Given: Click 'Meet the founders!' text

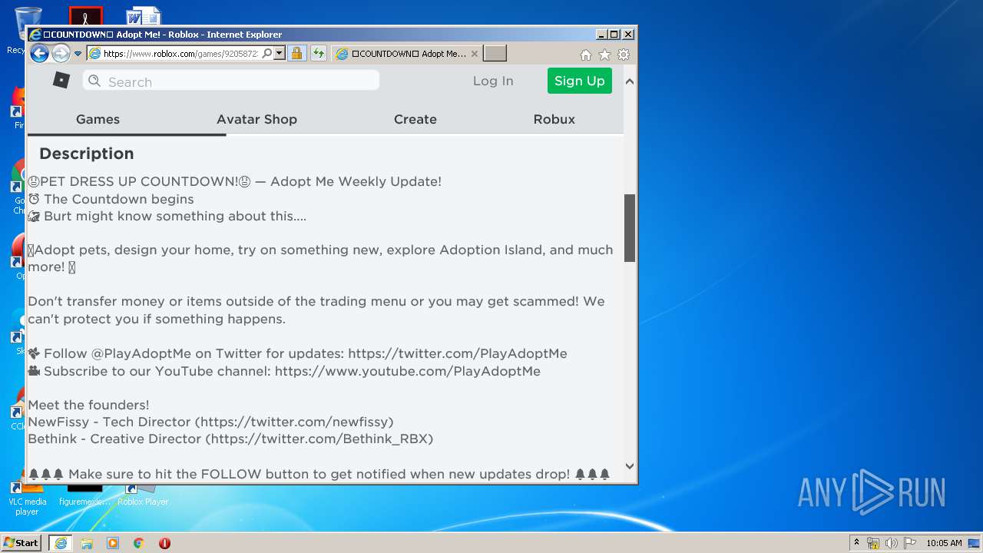Looking at the screenshot, I should [88, 405].
